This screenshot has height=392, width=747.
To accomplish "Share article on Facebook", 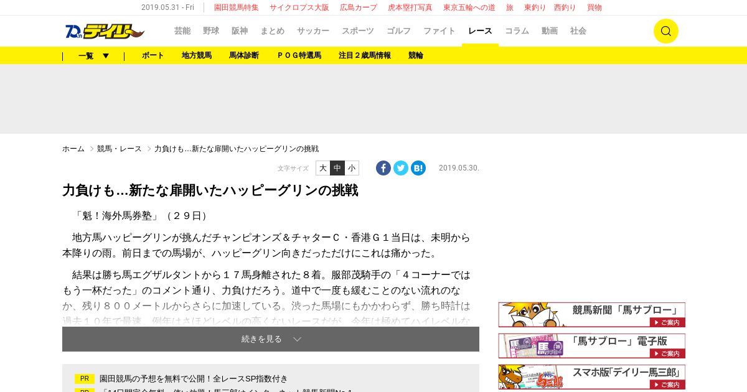I will pyautogui.click(x=383, y=168).
